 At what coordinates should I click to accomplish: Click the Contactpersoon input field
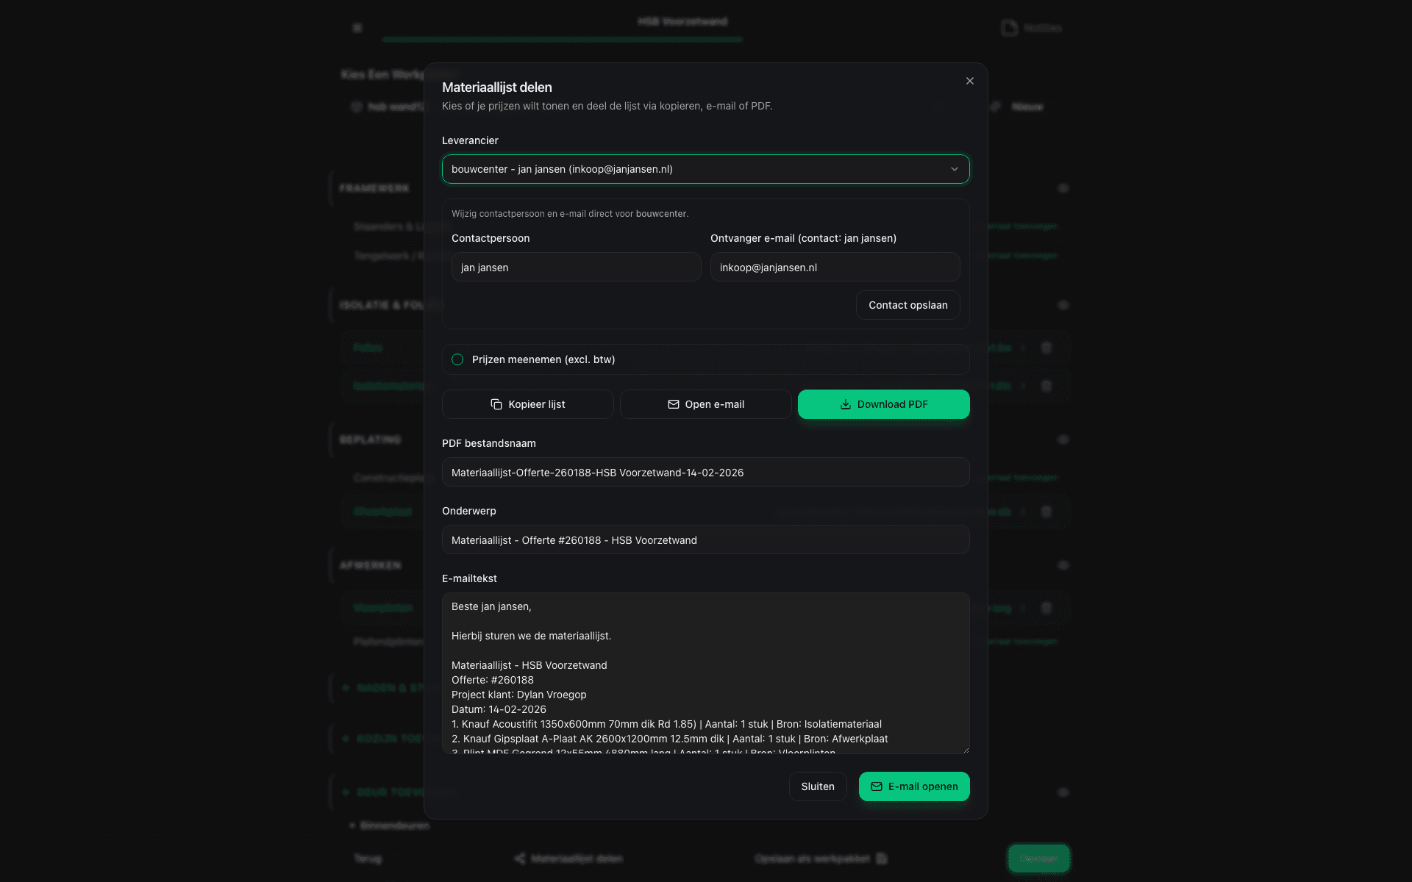pos(576,268)
